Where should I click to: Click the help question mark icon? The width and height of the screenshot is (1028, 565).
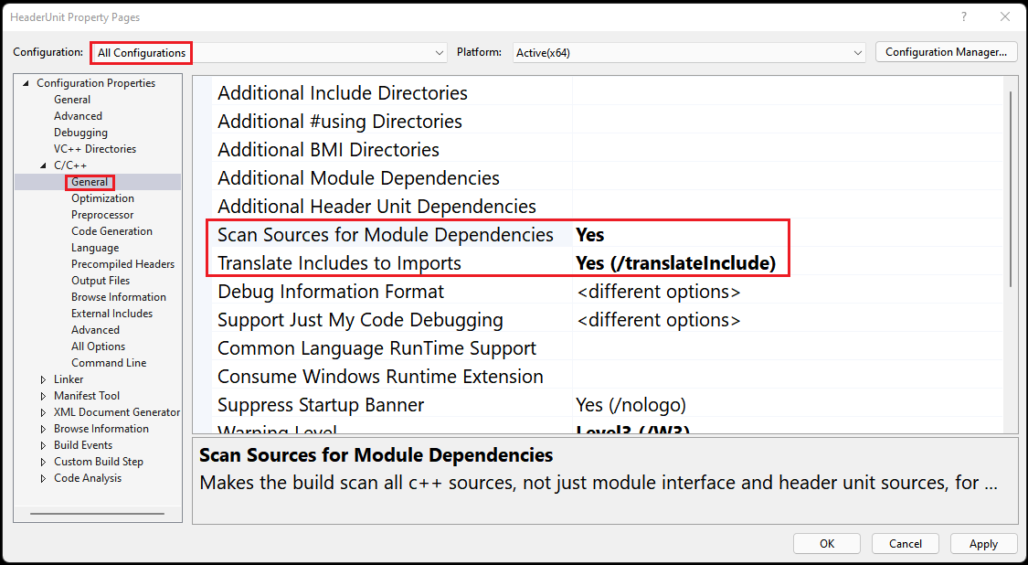pyautogui.click(x=963, y=17)
